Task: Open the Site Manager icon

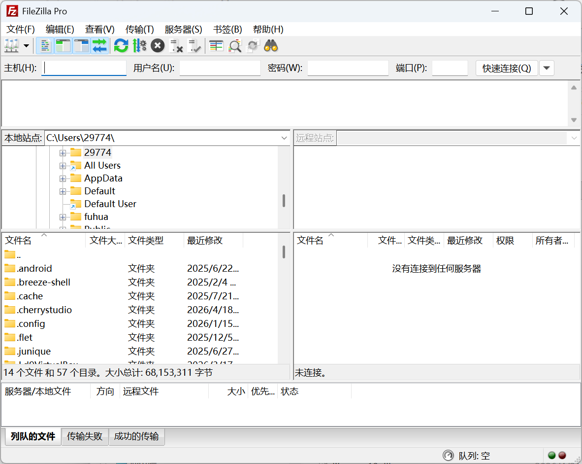Action: click(x=11, y=46)
